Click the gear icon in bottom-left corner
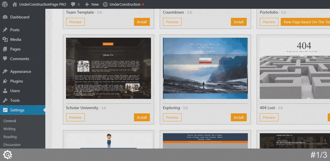This screenshot has width=330, height=161. pyautogui.click(x=7, y=155)
